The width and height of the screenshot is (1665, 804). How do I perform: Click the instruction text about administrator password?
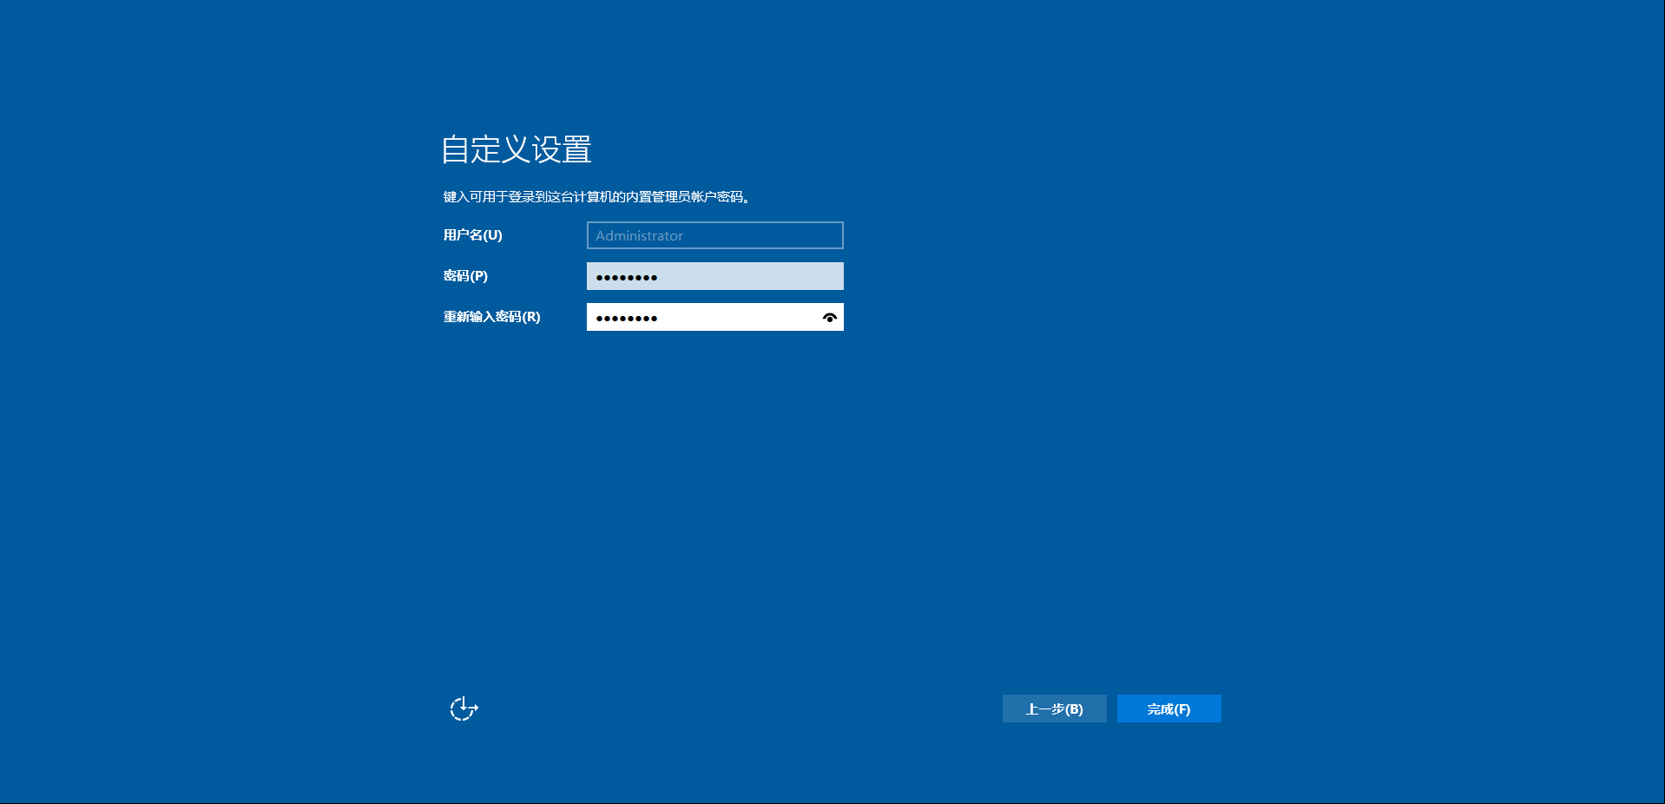(596, 197)
